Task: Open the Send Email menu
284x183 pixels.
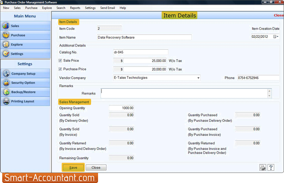Action: tap(108, 8)
